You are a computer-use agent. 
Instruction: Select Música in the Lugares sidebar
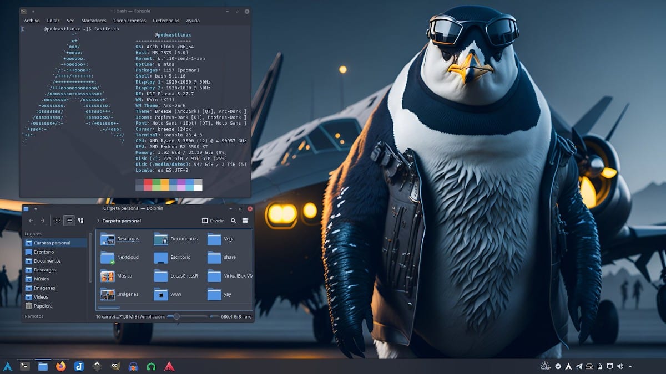[55, 279]
